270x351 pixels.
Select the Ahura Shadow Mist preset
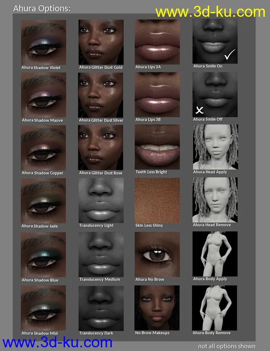coord(43,308)
